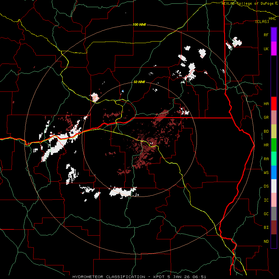Image resolution: width=279 pixels, height=279 pixels.
Task: Click the BD legend label
Action: [x=266, y=131]
